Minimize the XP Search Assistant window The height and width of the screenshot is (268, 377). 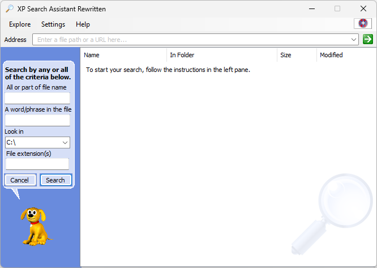[x=312, y=8]
